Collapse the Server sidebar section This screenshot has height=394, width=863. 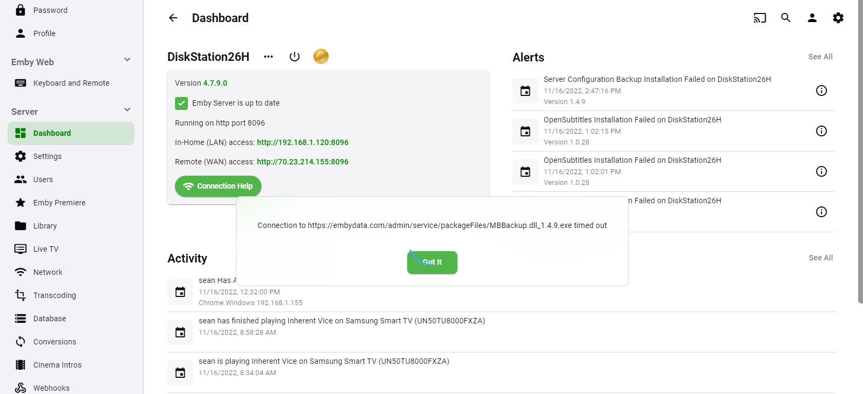[127, 110]
